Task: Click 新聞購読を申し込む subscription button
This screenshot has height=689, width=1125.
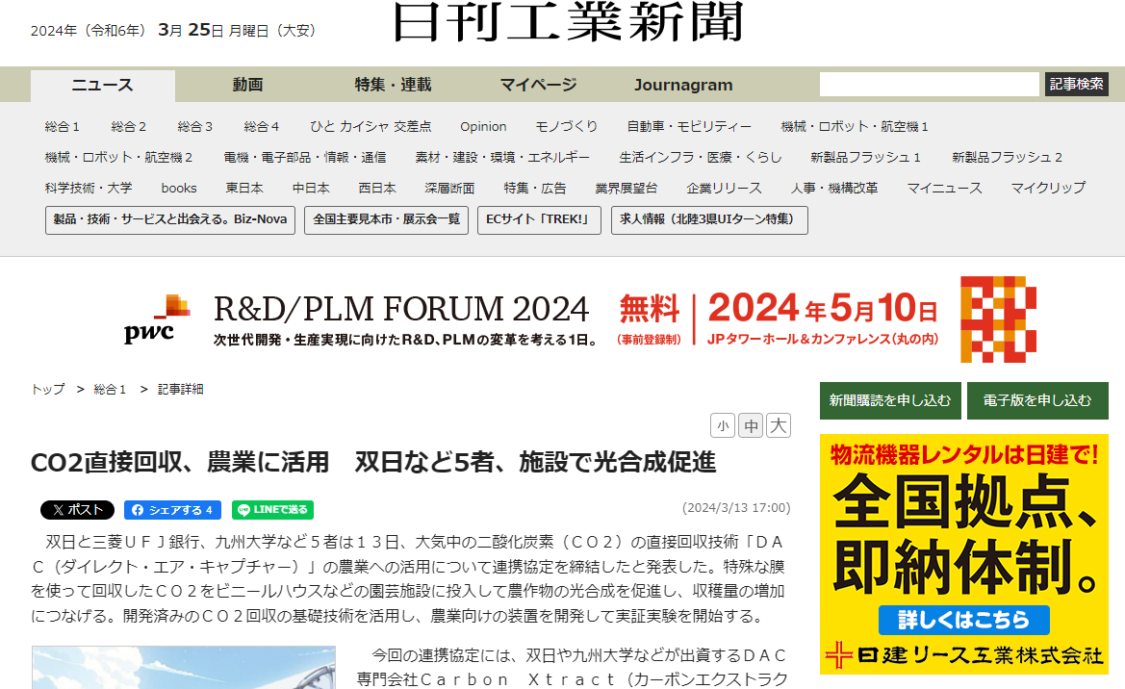Action: pyautogui.click(x=890, y=400)
